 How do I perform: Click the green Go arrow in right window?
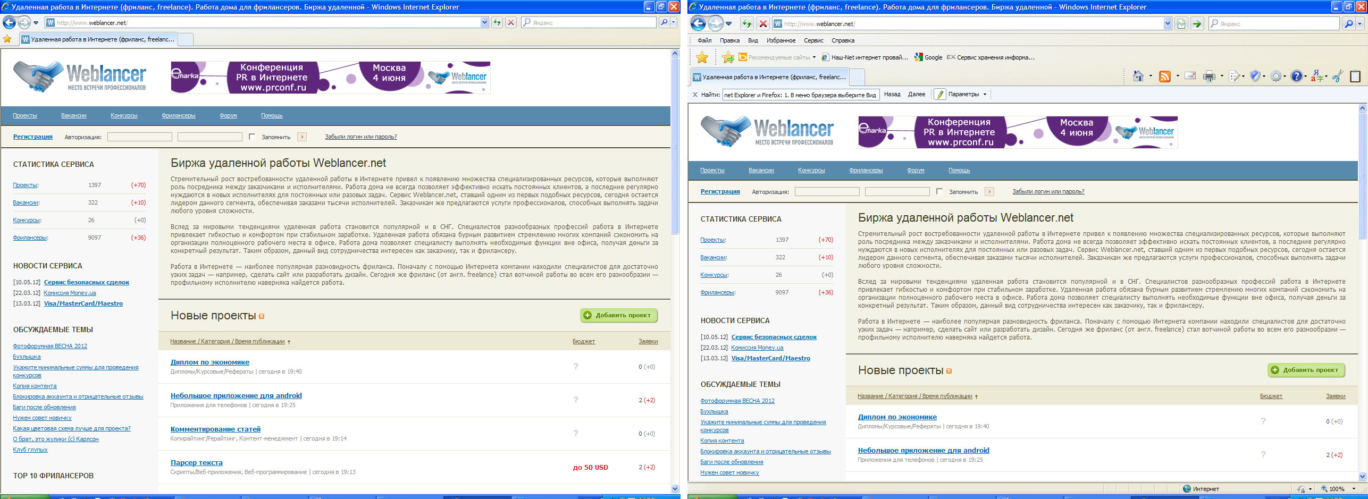coord(1197,23)
